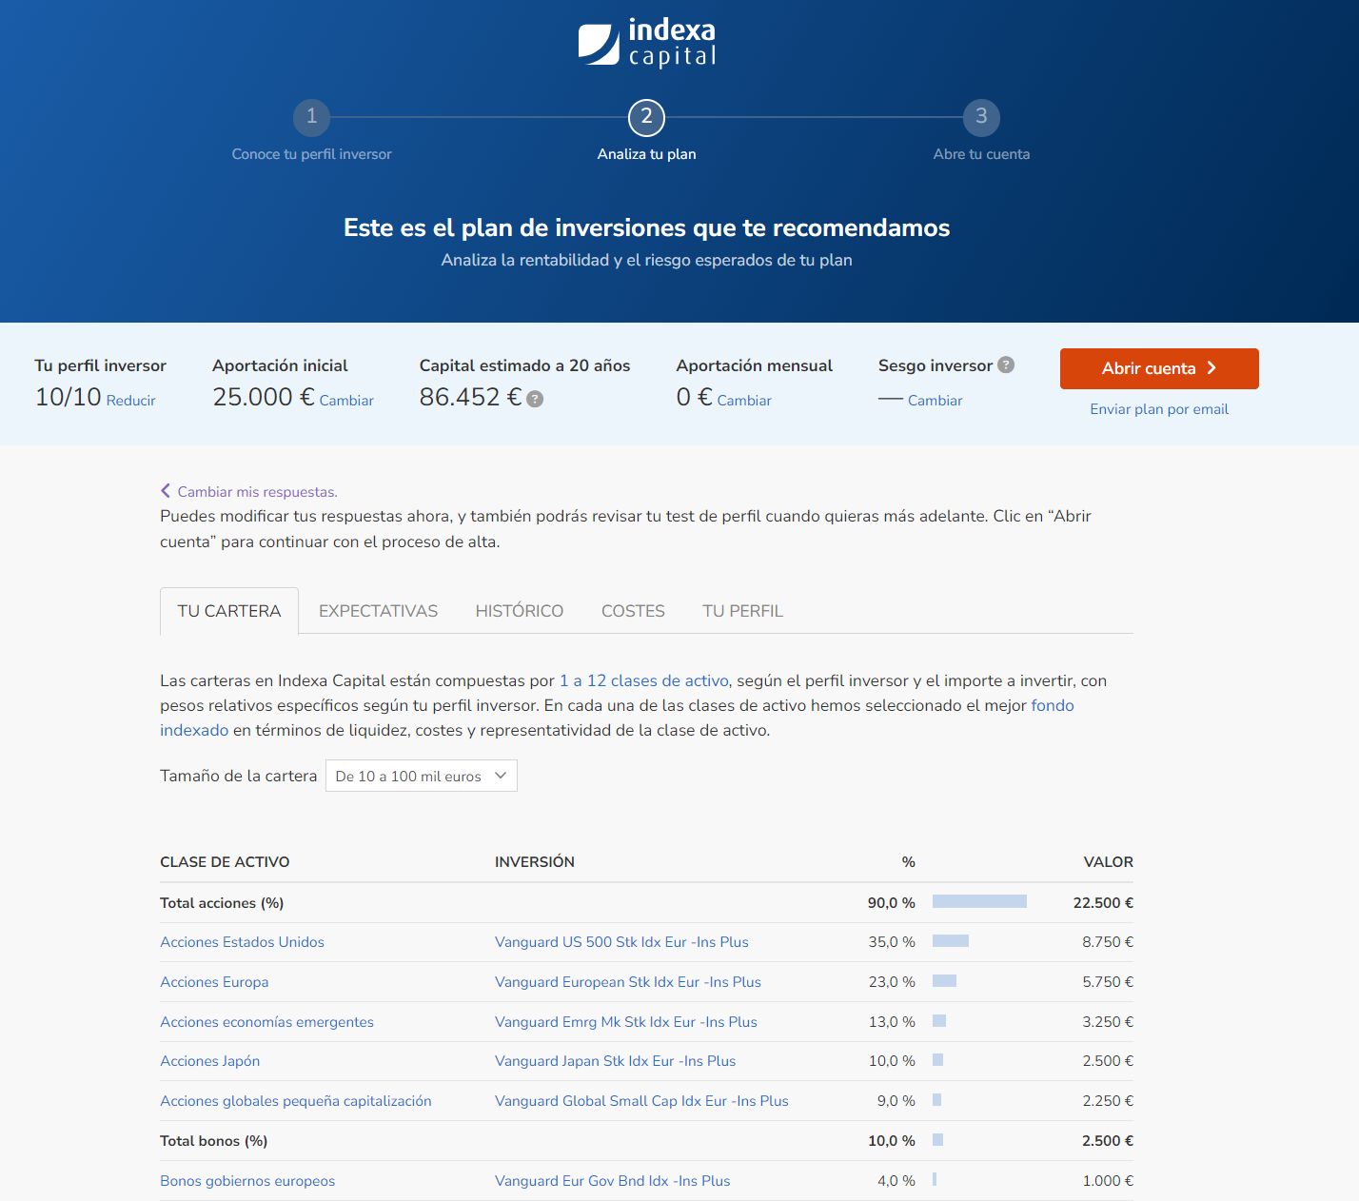This screenshot has height=1201, width=1359.
Task: Open Vanguard Emrg Mk Stk Idx fund
Action: [626, 1022]
